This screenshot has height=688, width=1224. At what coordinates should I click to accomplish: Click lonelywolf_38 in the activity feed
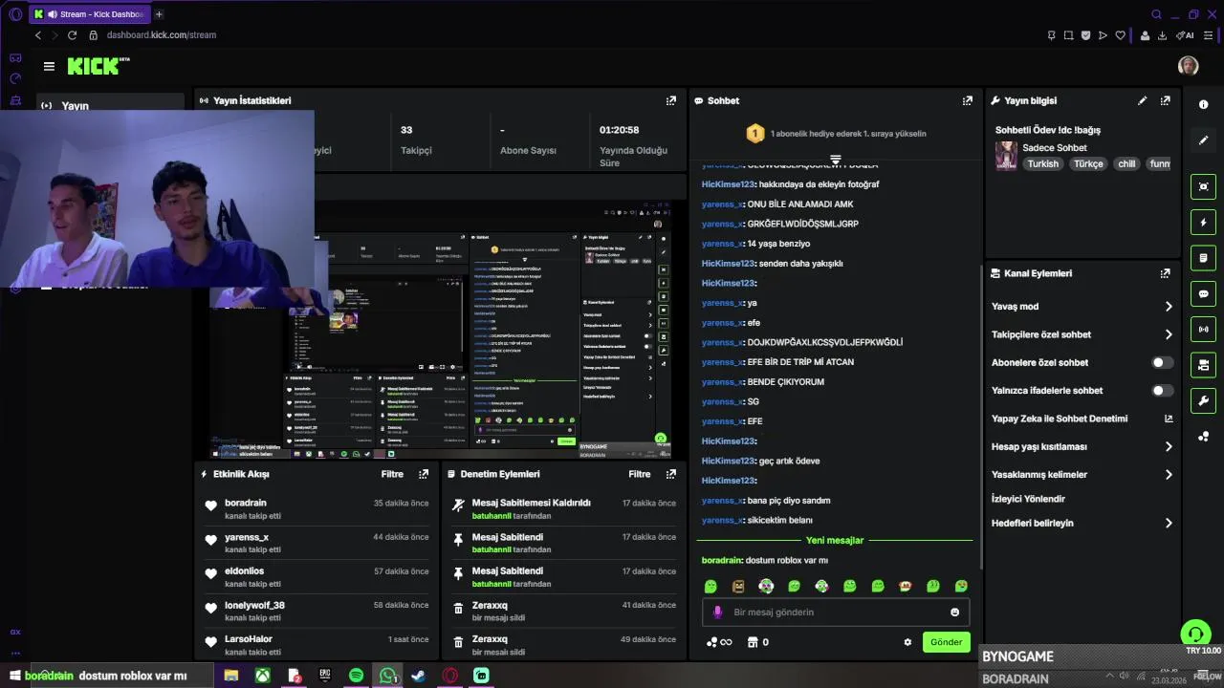[254, 605]
